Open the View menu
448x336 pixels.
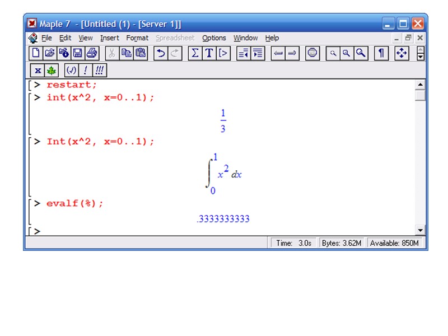[86, 38]
